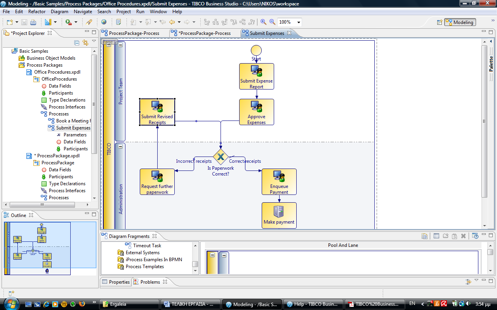Click the New wizard toolbar icon
The width and height of the screenshot is (497, 310).
click(x=9, y=22)
